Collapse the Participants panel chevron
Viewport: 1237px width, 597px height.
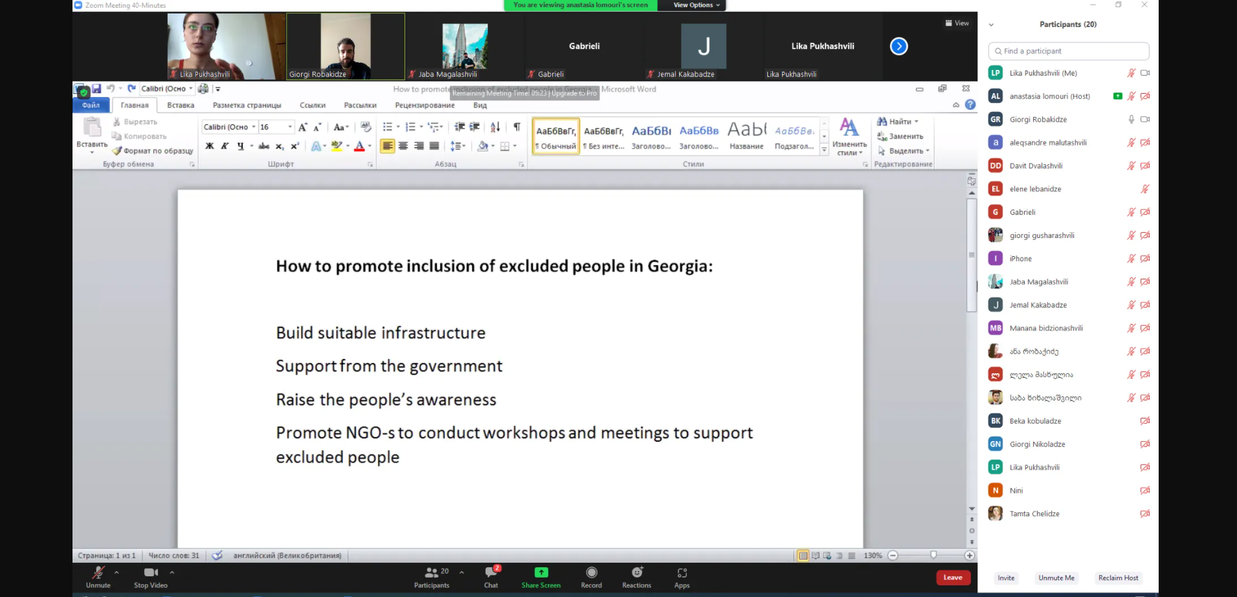click(x=991, y=25)
